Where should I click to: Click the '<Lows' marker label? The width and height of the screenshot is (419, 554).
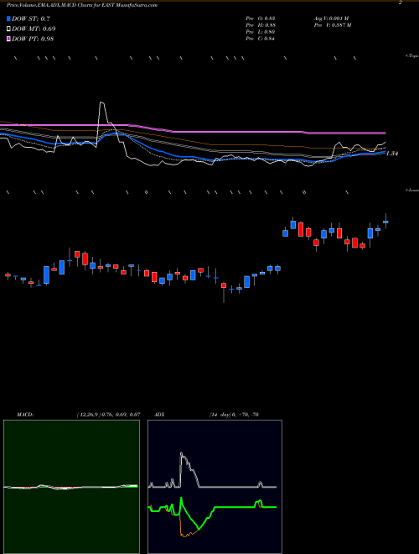412,190
